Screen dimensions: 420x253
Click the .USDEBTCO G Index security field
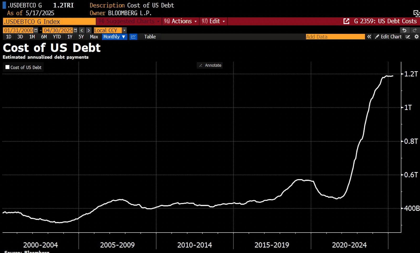49,21
